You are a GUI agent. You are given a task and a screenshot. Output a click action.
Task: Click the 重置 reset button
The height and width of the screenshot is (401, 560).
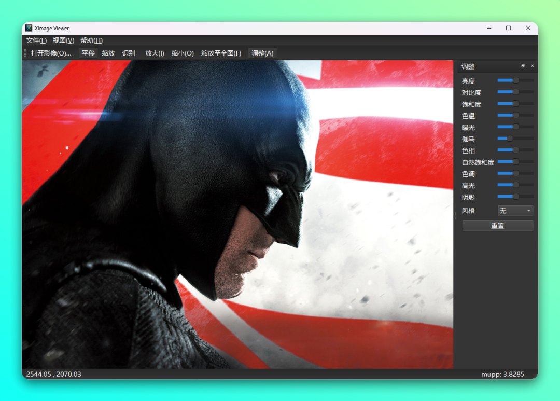[498, 226]
